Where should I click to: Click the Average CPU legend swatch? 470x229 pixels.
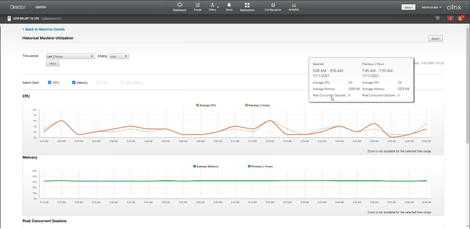197,105
